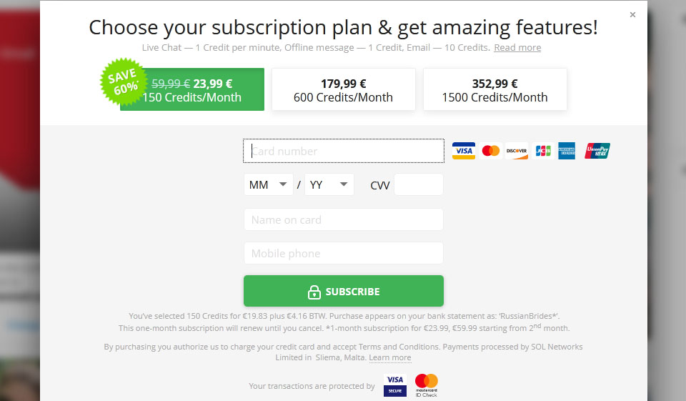Select the 150 Credits/Month plan
This screenshot has width=686, height=401.
click(192, 90)
